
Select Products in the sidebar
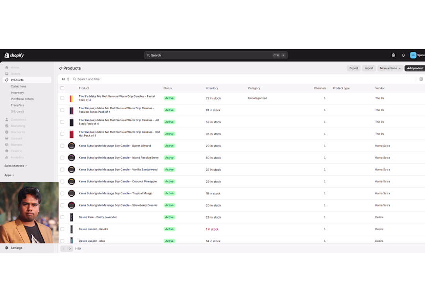[x=27, y=80]
